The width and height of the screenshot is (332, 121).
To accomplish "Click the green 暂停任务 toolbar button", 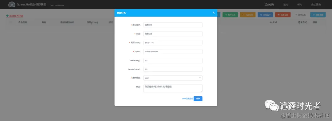I will [x=230, y=15].
